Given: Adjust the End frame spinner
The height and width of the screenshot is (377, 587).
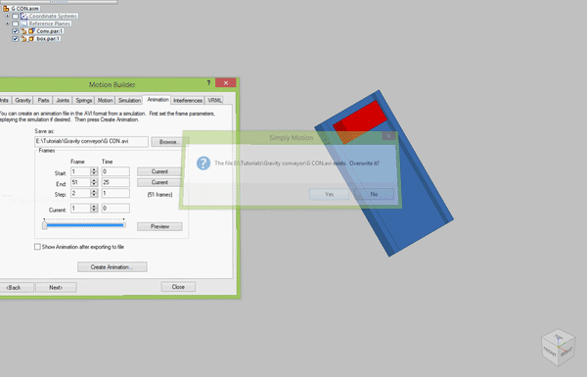Looking at the screenshot, I should [94, 182].
